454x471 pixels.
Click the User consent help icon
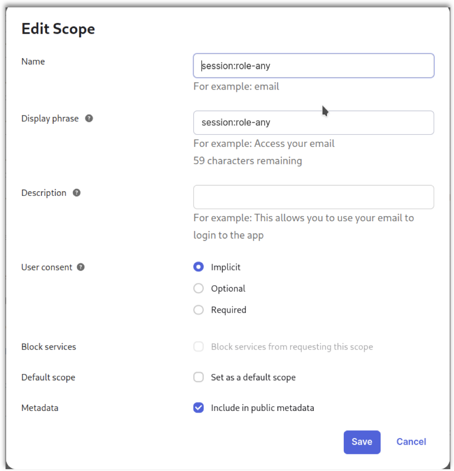click(81, 267)
